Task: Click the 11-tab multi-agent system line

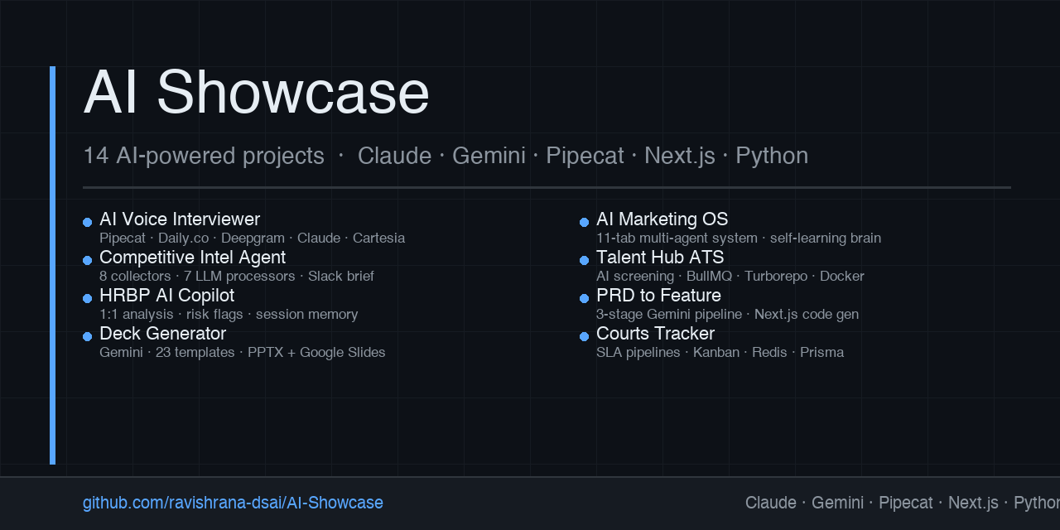Action: click(x=739, y=238)
